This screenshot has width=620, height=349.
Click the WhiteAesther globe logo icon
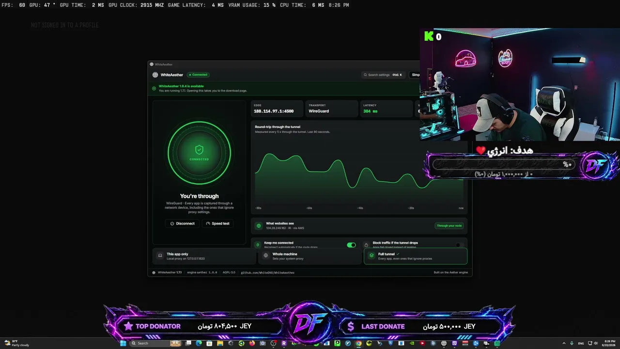click(155, 75)
